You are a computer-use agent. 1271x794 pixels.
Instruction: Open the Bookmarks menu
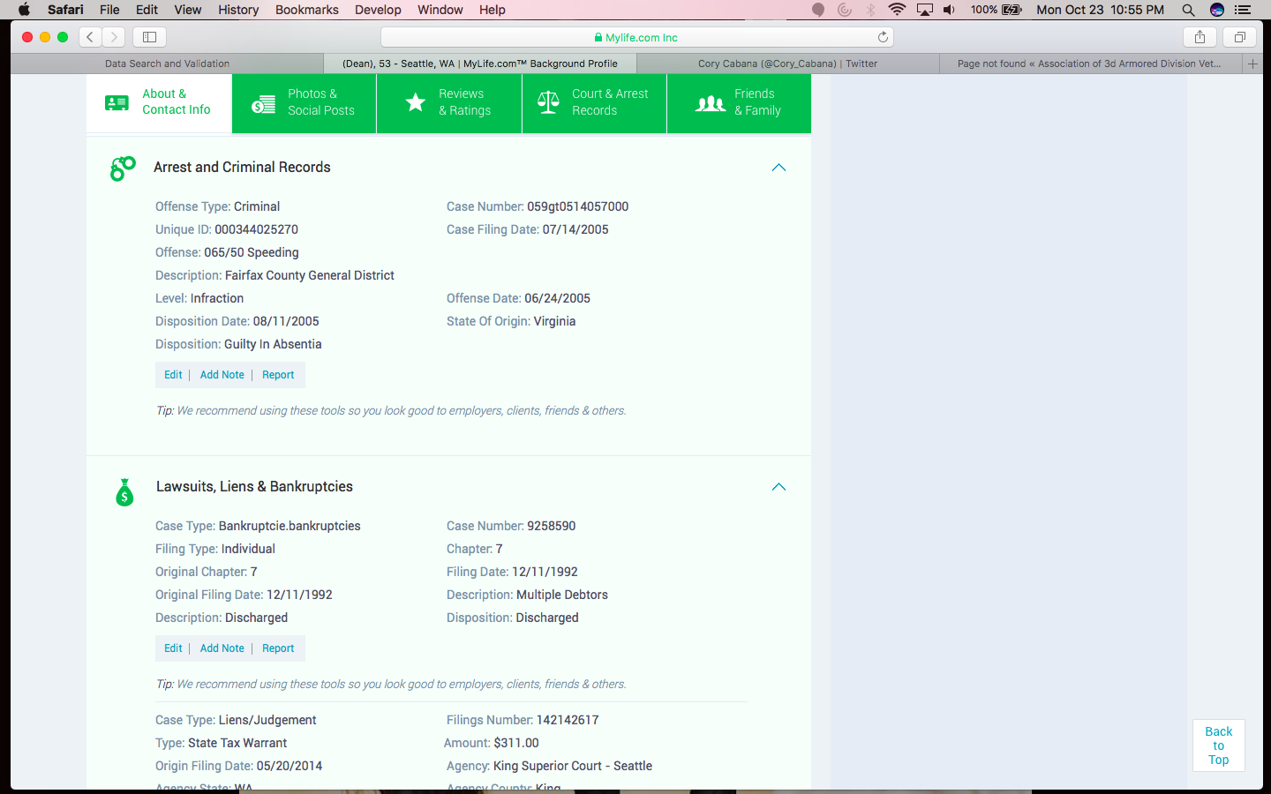(307, 10)
